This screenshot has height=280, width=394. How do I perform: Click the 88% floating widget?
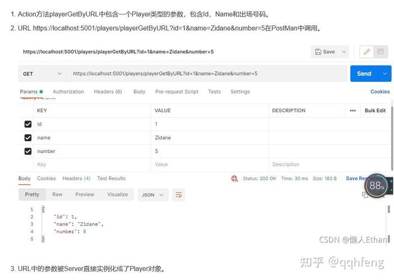click(x=376, y=186)
